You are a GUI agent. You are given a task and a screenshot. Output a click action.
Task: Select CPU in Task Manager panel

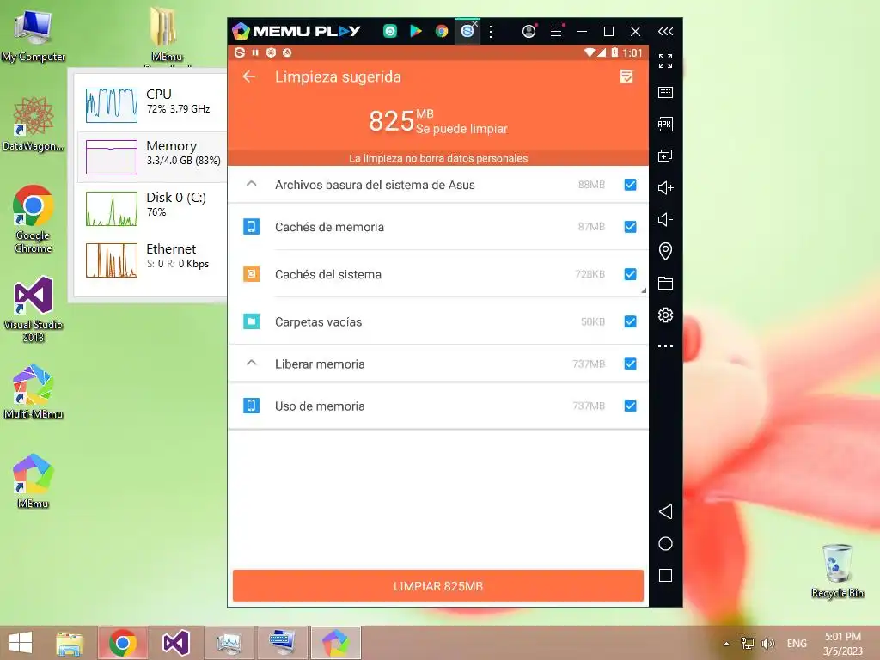coord(151,105)
